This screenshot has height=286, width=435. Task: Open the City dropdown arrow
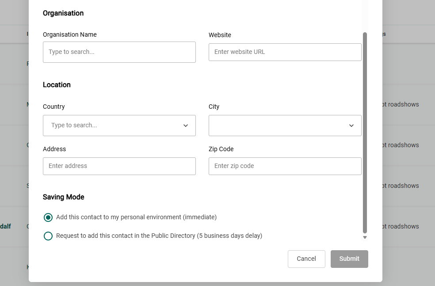(351, 126)
